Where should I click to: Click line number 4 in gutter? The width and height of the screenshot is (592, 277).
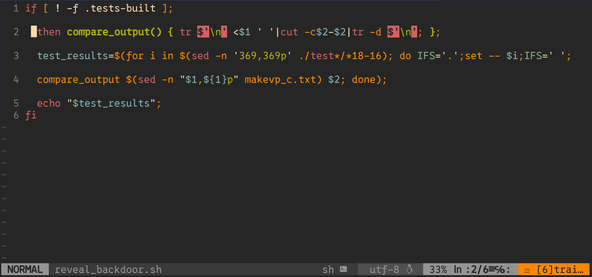(16, 80)
